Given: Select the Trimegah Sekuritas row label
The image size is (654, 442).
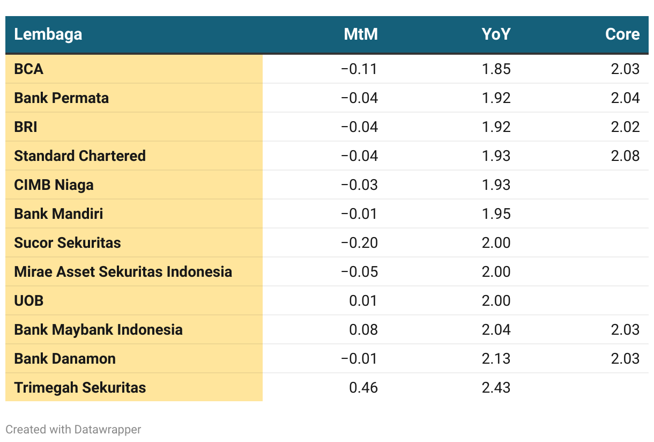Looking at the screenshot, I should (x=80, y=387).
